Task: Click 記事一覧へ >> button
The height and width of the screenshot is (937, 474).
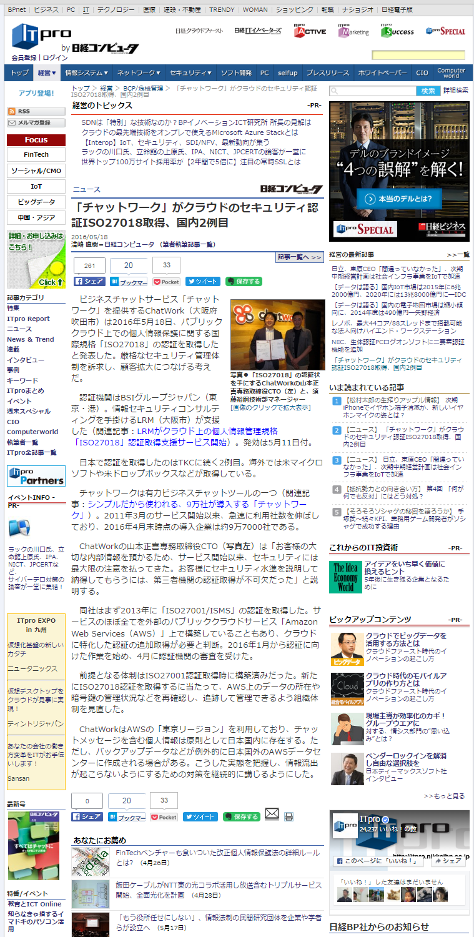Action: (300, 257)
